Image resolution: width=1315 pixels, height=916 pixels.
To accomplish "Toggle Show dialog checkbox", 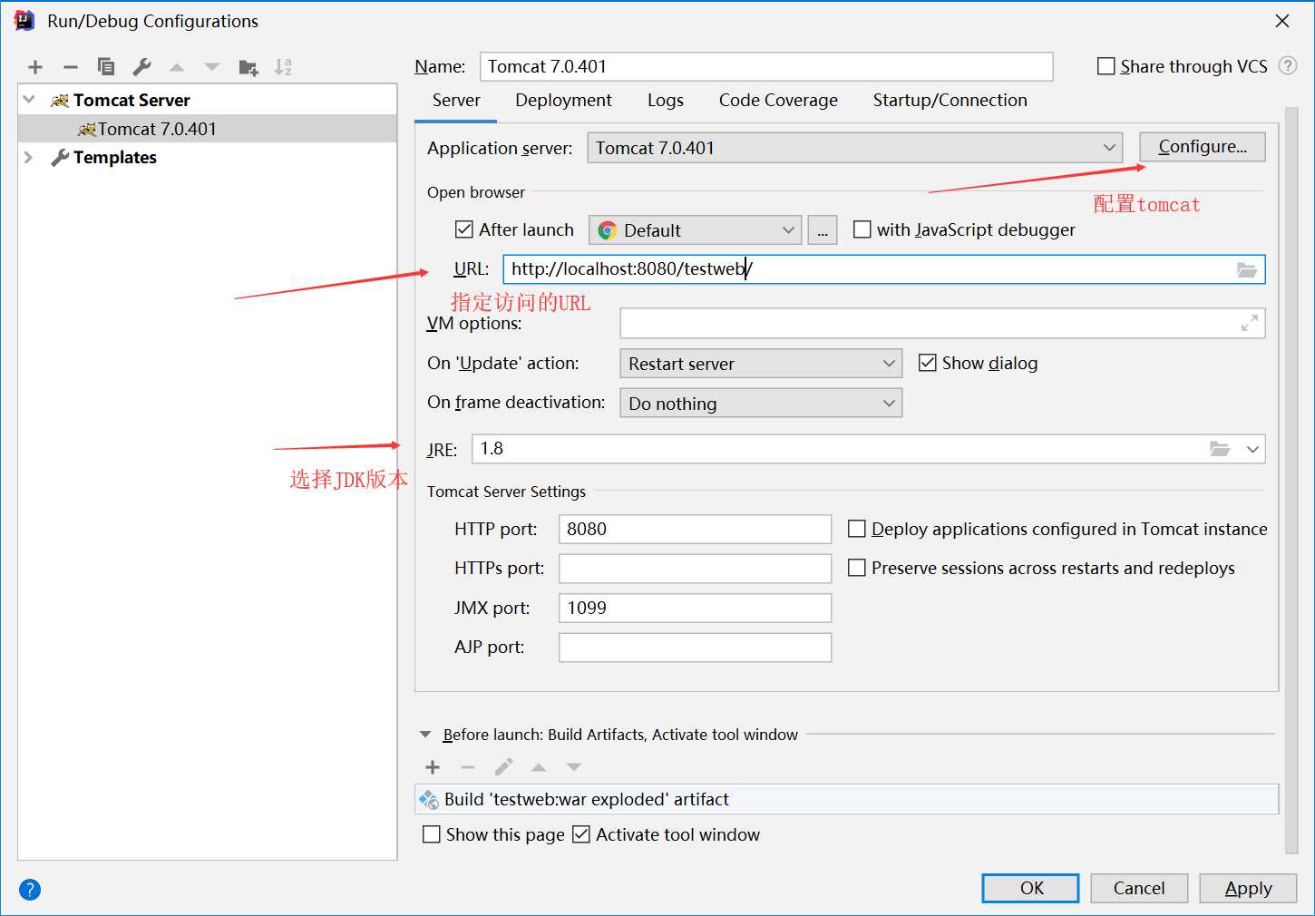I will (928, 363).
